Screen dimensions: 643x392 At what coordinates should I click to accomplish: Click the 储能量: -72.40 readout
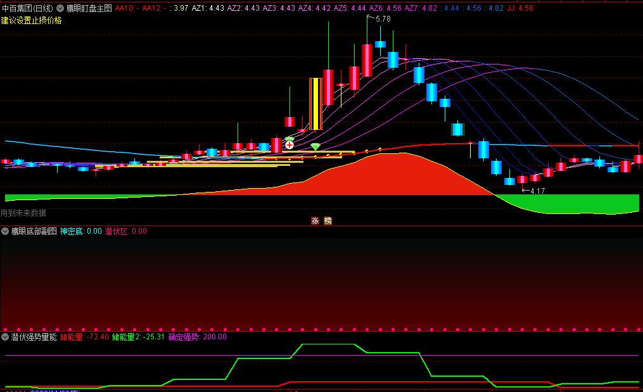(x=84, y=337)
